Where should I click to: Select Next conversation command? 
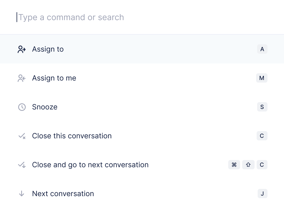[x=63, y=194]
